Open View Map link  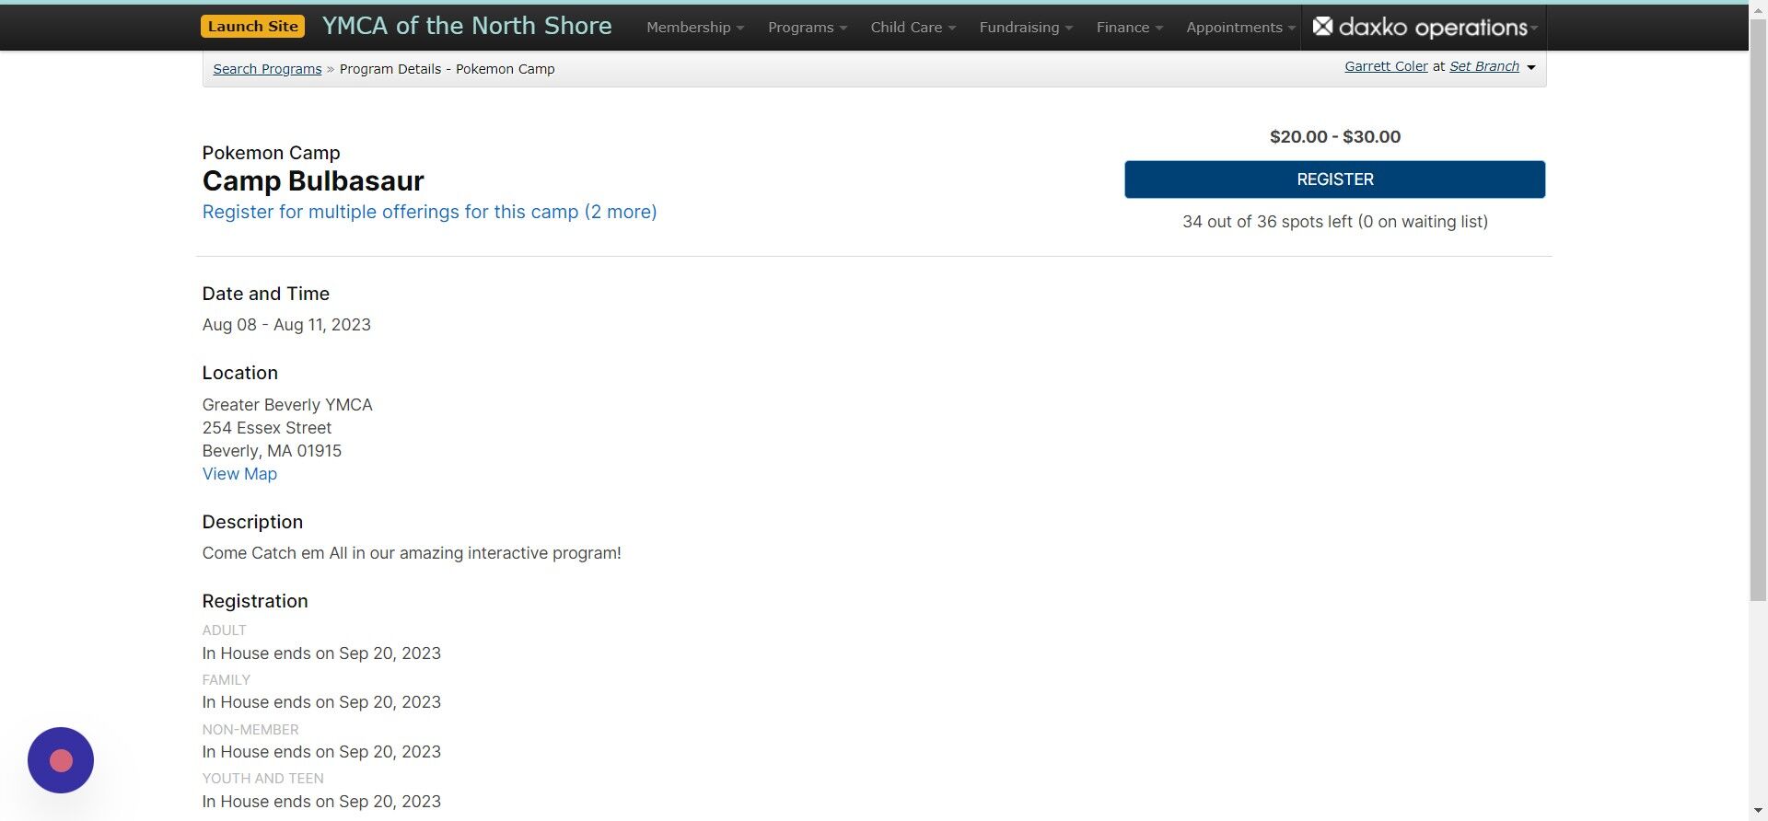coord(239,474)
